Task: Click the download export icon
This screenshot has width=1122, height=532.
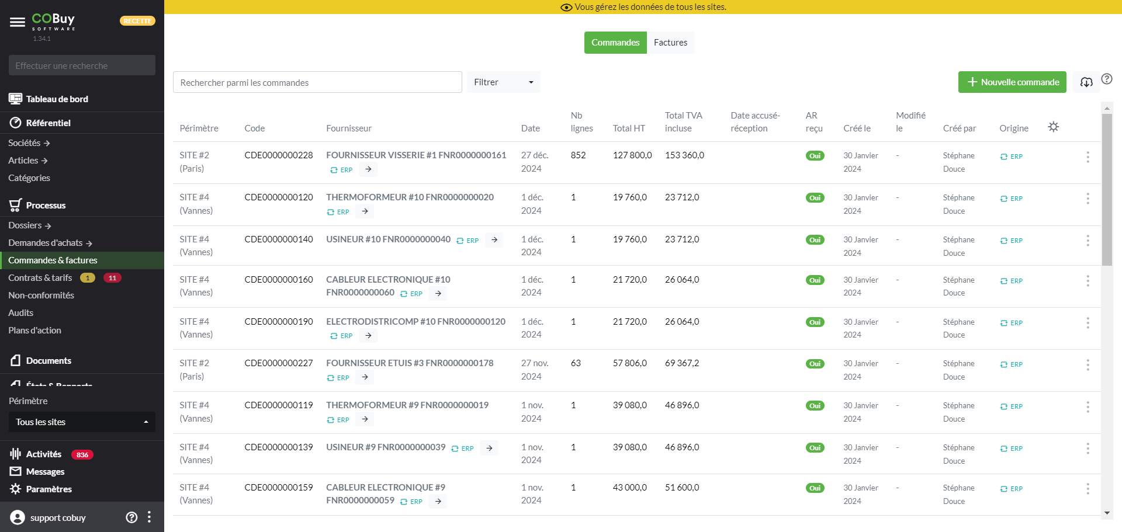Action: pos(1086,82)
